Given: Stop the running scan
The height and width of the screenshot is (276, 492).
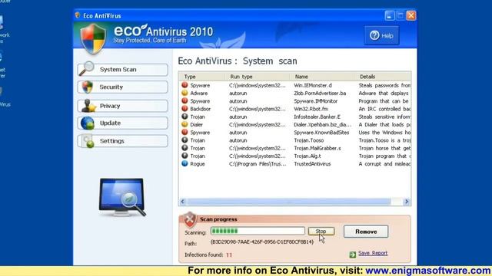Looking at the screenshot, I should 321,232.
